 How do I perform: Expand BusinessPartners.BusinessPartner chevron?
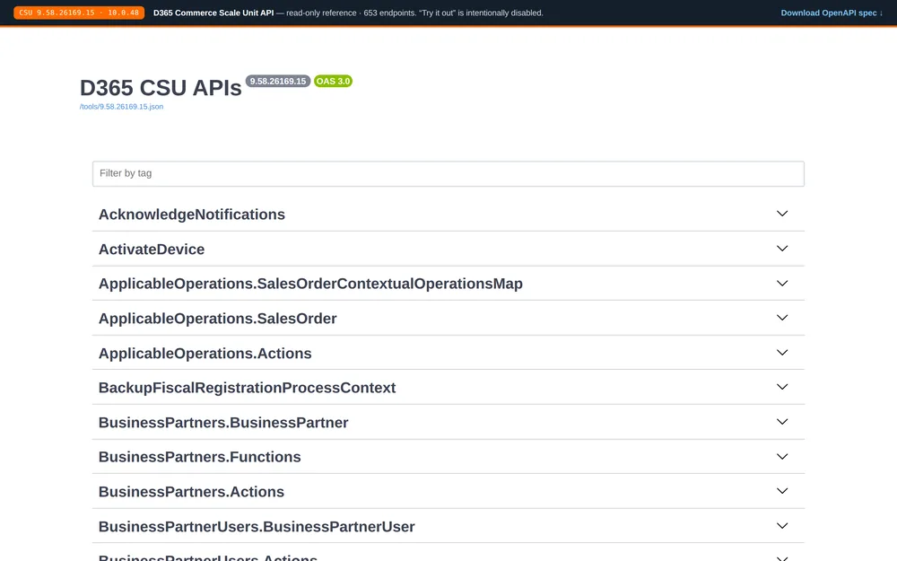(782, 422)
